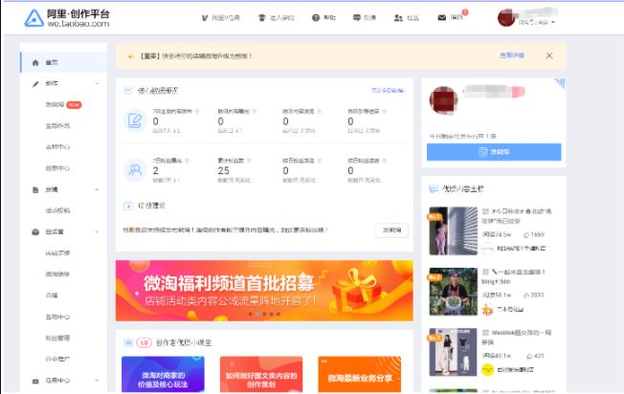Open the 阿里V任务 link with V icon
This screenshot has height=394, width=624.
(x=220, y=18)
